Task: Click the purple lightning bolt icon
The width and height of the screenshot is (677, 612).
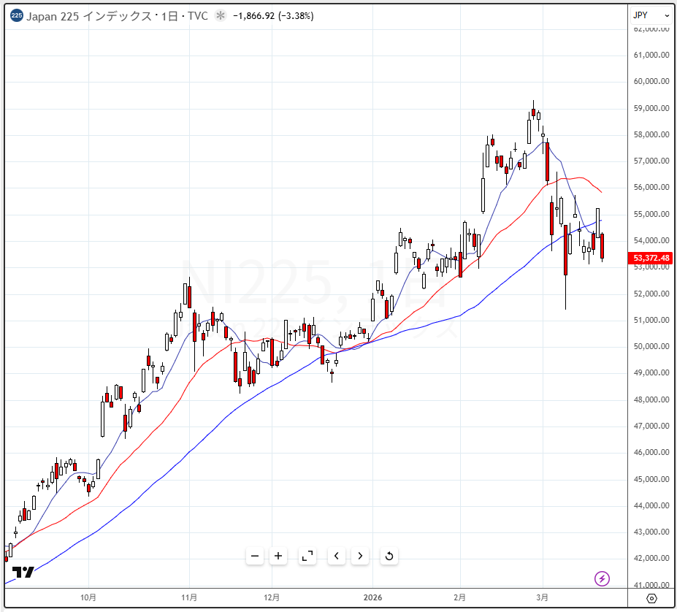Action: [603, 579]
